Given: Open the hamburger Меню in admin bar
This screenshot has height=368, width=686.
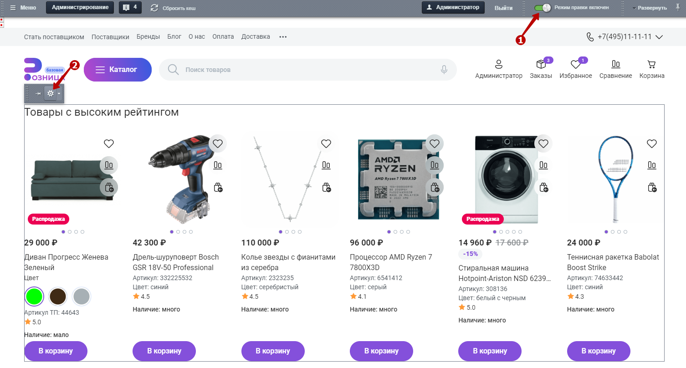Looking at the screenshot, I should coord(23,8).
